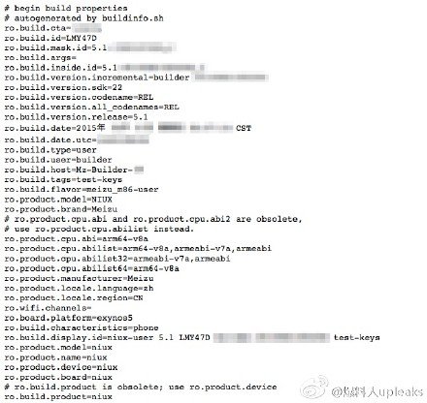Click the blurred ro.build.cta value
Viewport: 427px width, 403px height.
(x=86, y=28)
